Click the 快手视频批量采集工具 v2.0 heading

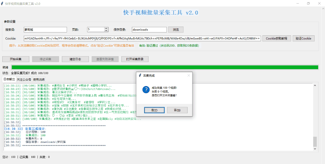pyautogui.click(x=161, y=12)
